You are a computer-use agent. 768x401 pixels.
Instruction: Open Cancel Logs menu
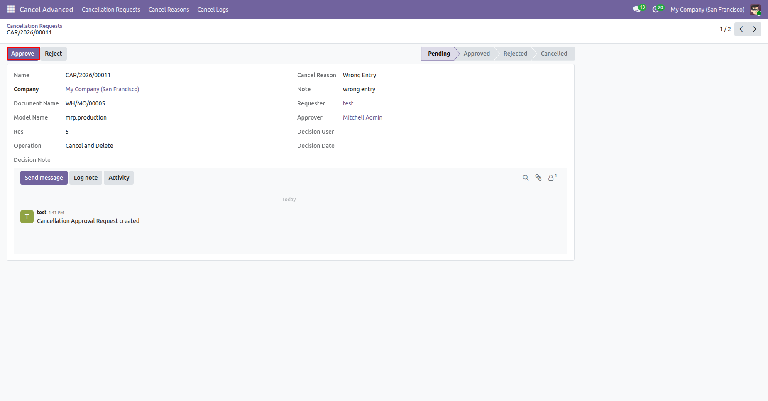point(213,9)
